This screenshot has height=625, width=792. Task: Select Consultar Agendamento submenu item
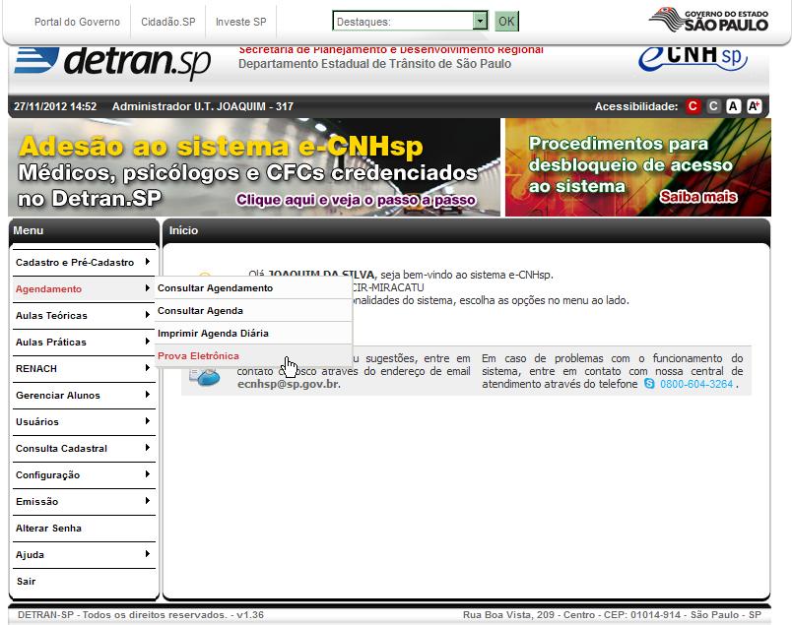pos(253,287)
